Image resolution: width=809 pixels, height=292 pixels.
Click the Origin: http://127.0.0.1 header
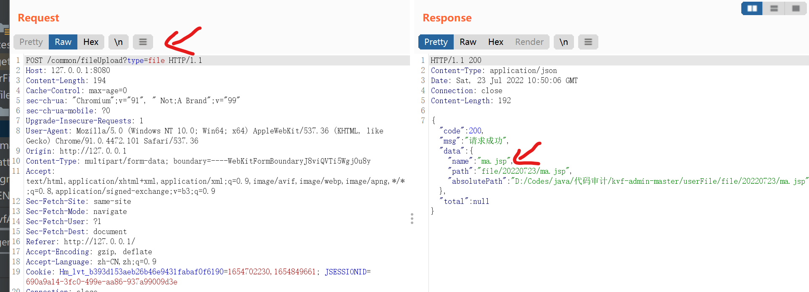[76, 151]
